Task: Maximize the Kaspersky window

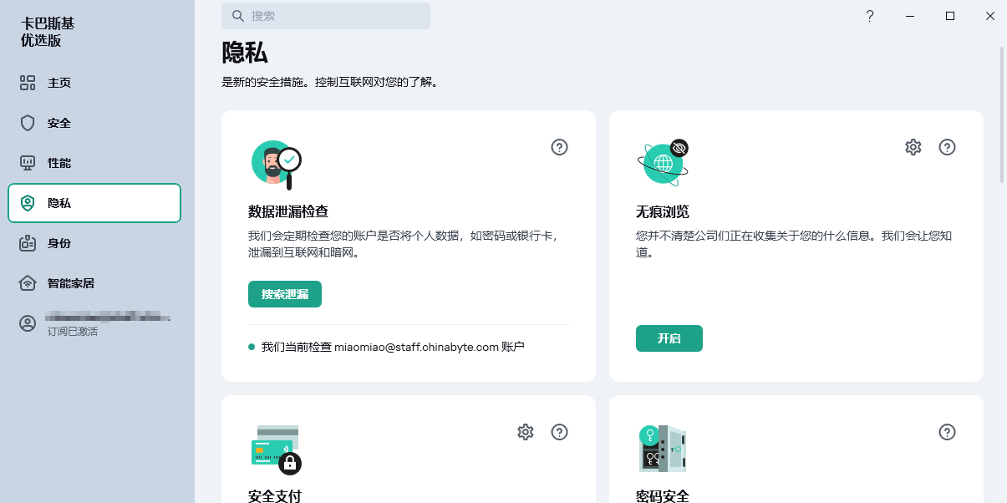Action: [x=950, y=16]
